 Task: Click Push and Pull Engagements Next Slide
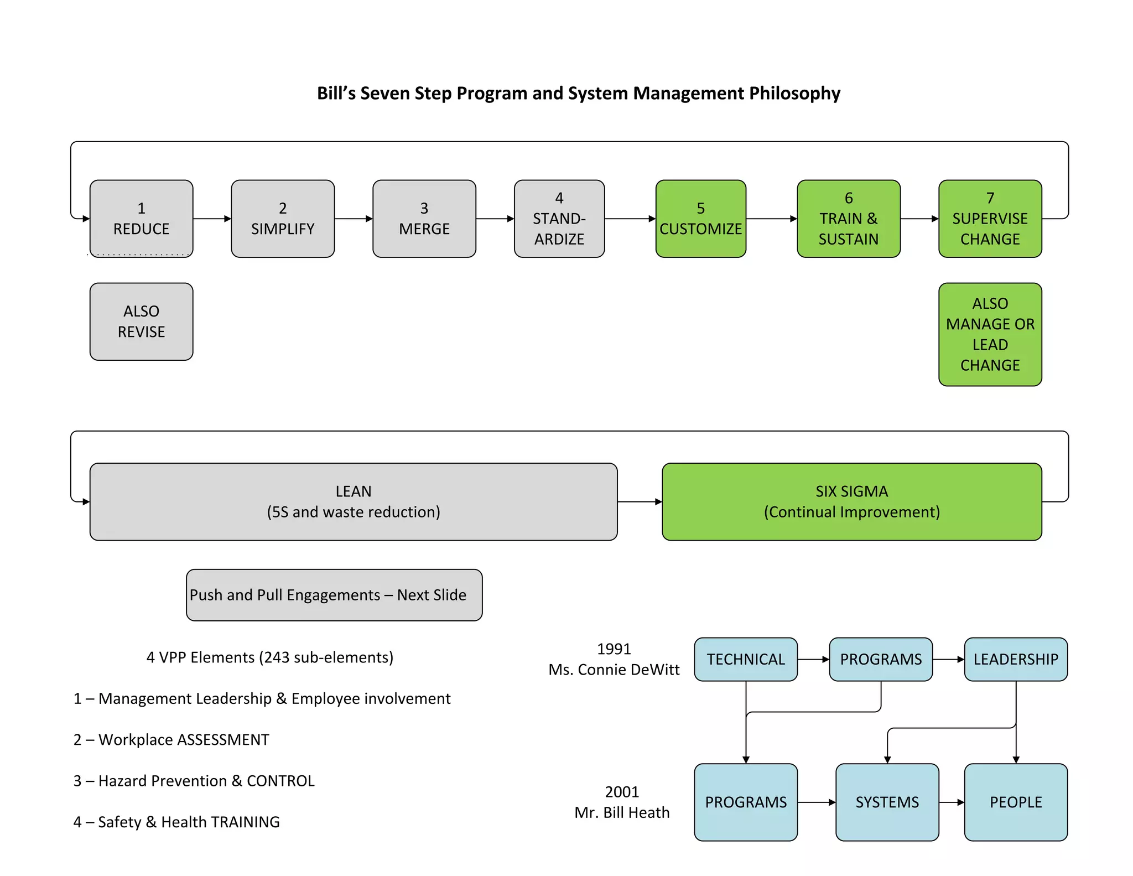[334, 595]
